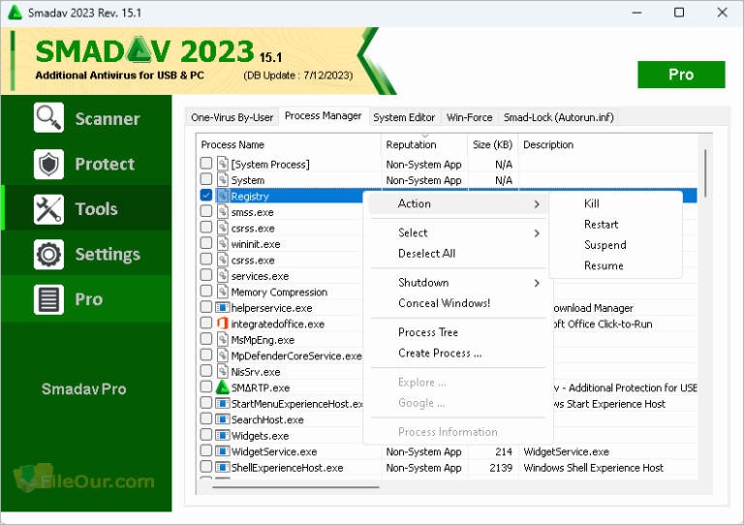Image resolution: width=744 pixels, height=525 pixels.
Task: Check the helperservice.exe checkbox
Action: click(206, 307)
